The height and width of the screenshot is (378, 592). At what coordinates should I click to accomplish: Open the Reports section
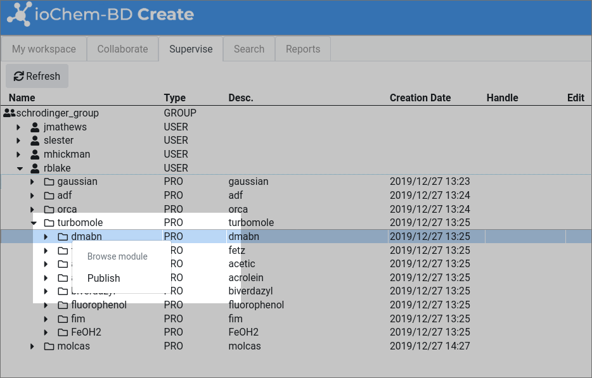click(302, 49)
